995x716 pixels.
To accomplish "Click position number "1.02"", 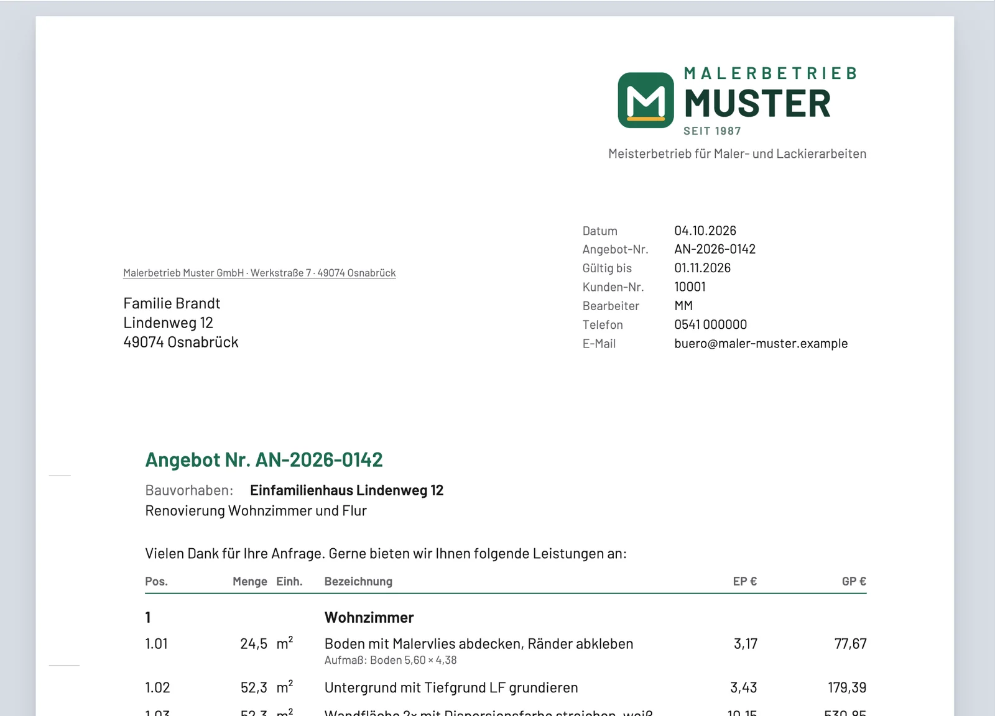I will coord(157,687).
